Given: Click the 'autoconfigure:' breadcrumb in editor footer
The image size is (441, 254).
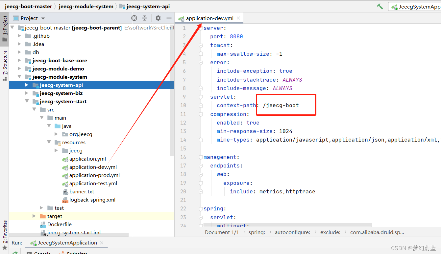Looking at the screenshot, I should tap(292, 232).
